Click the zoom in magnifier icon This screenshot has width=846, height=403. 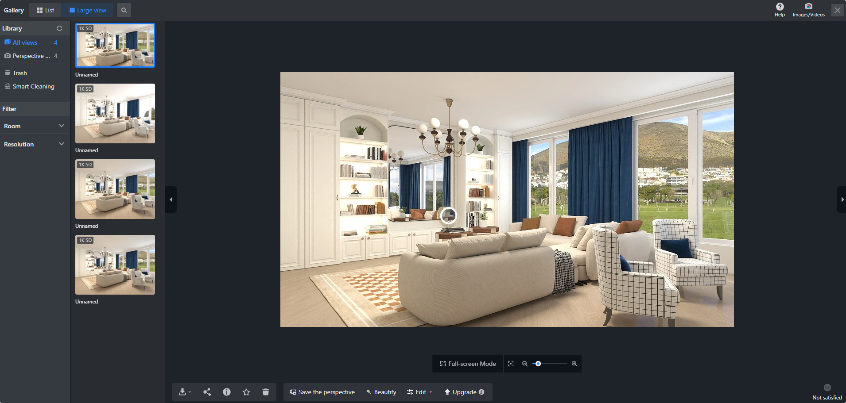pyautogui.click(x=574, y=364)
